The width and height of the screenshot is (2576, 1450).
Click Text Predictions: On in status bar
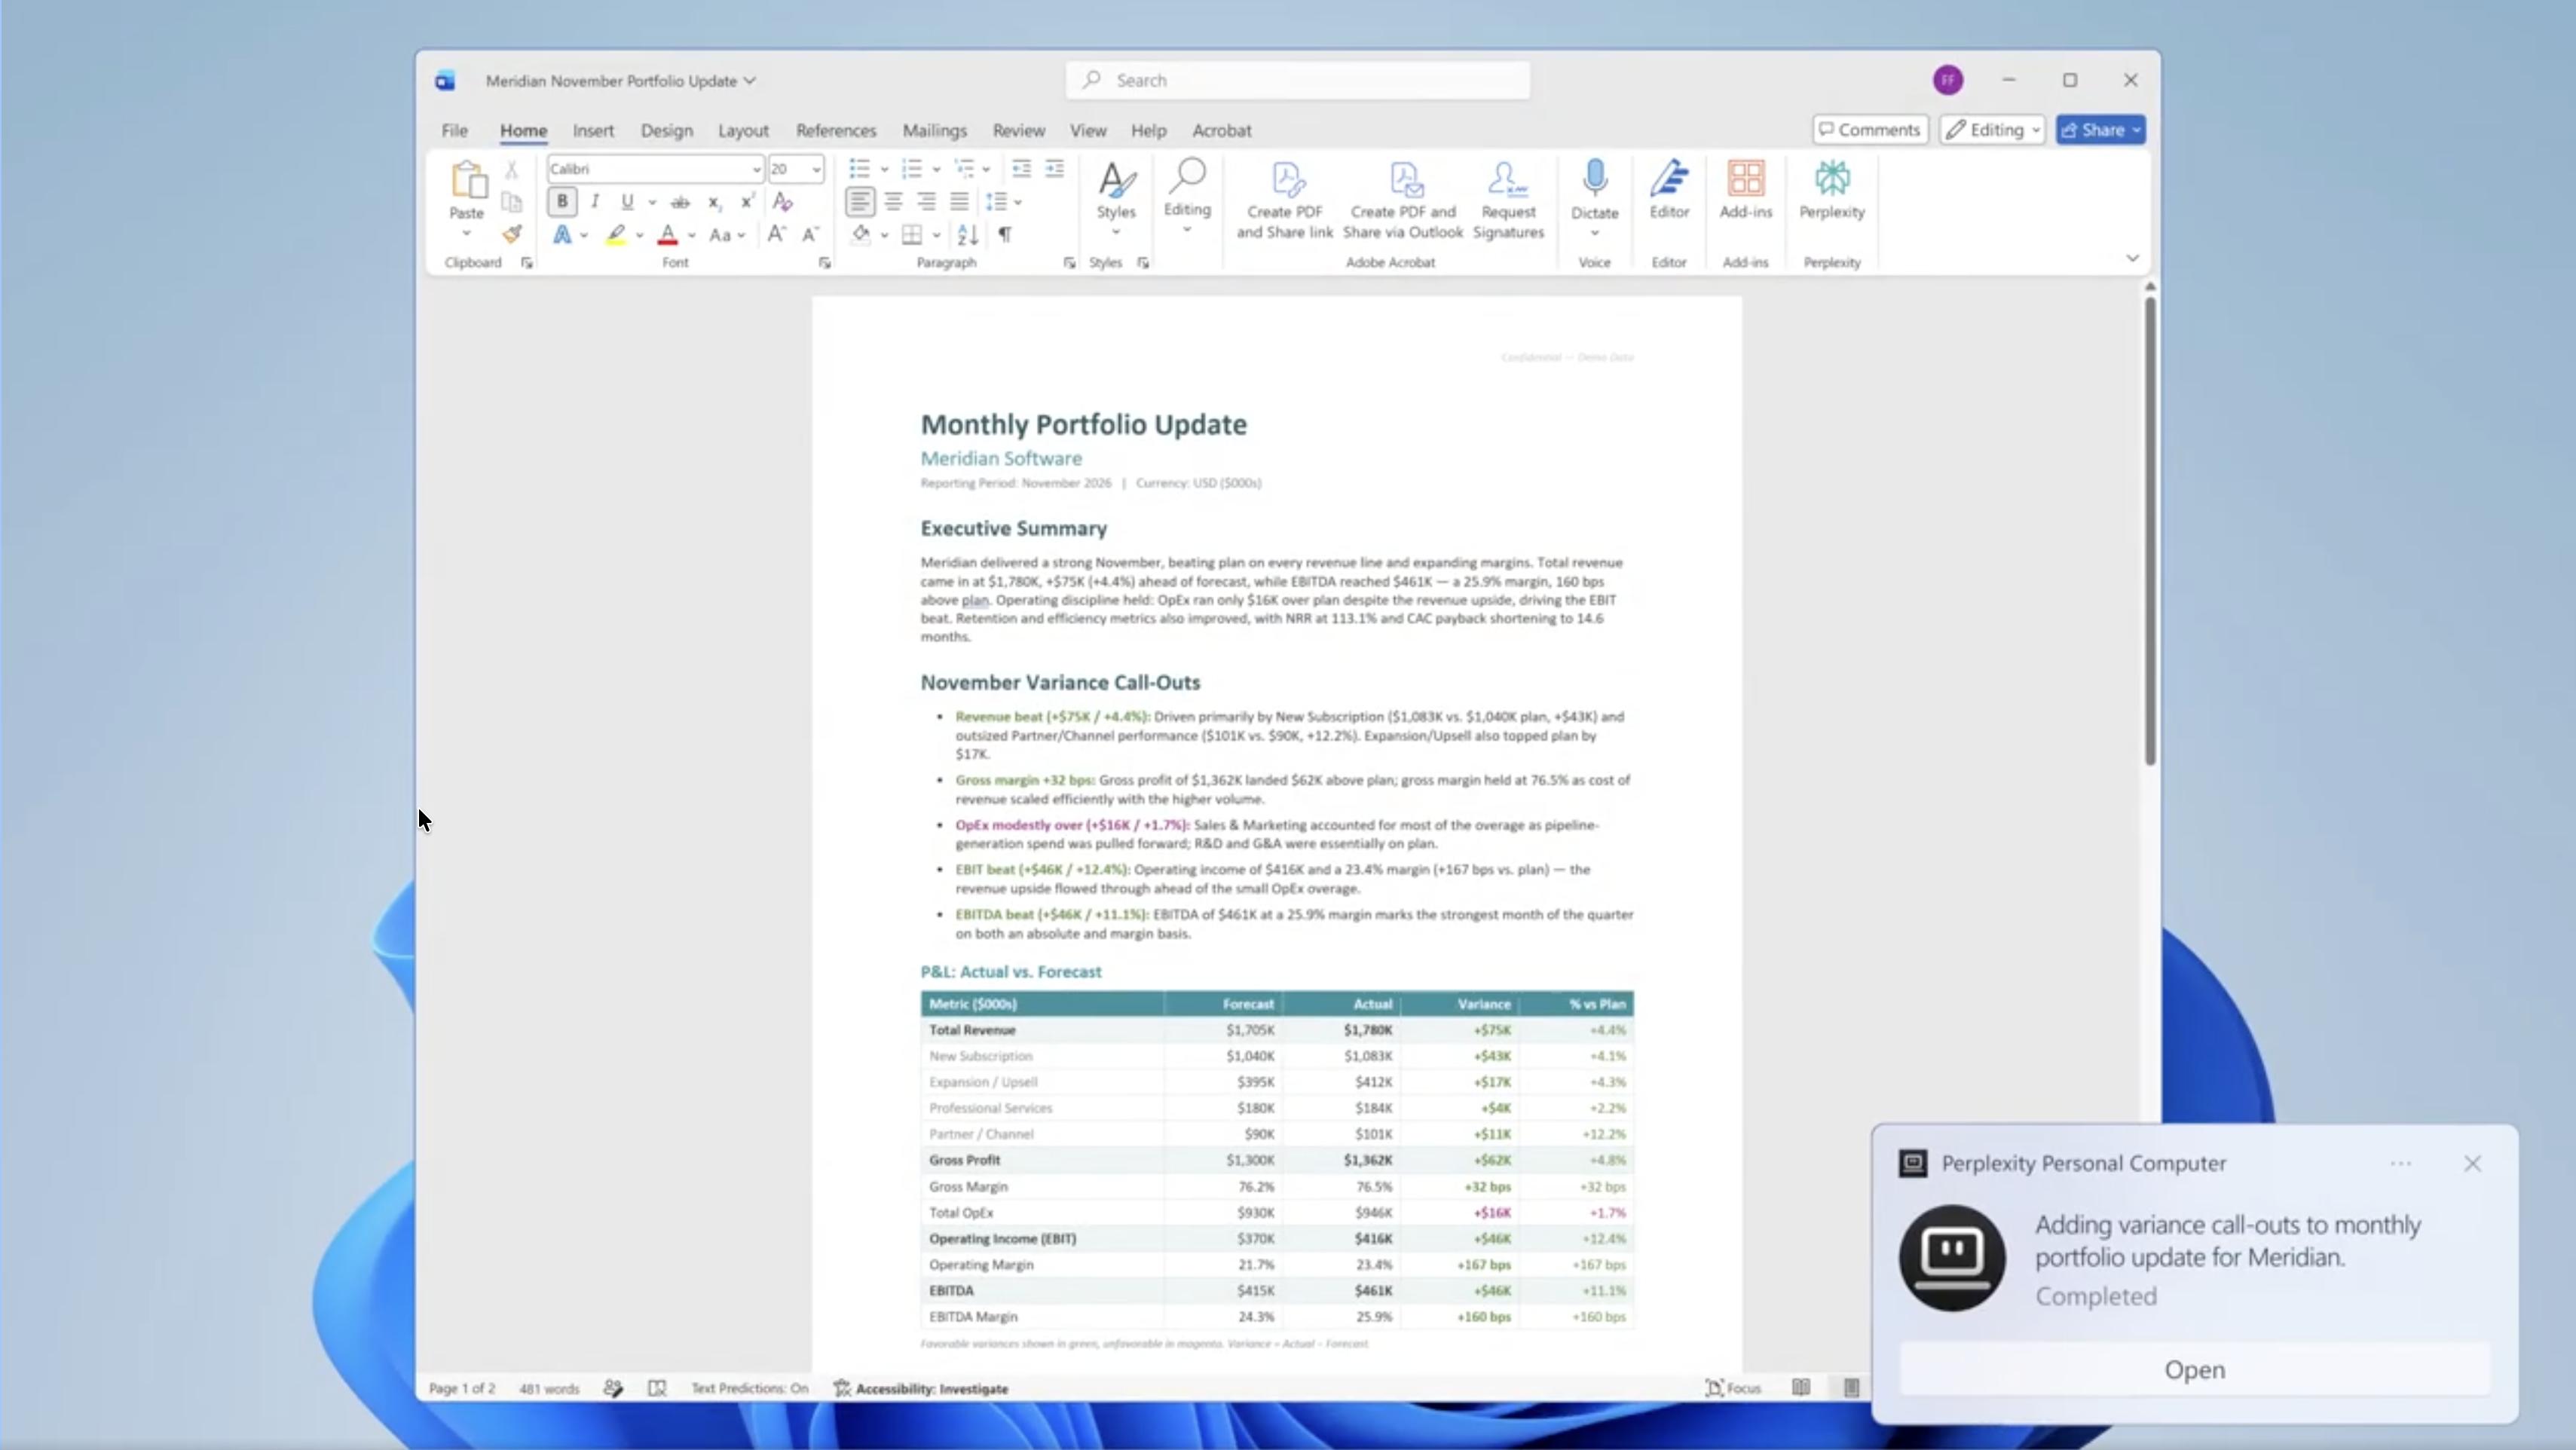(x=749, y=1388)
